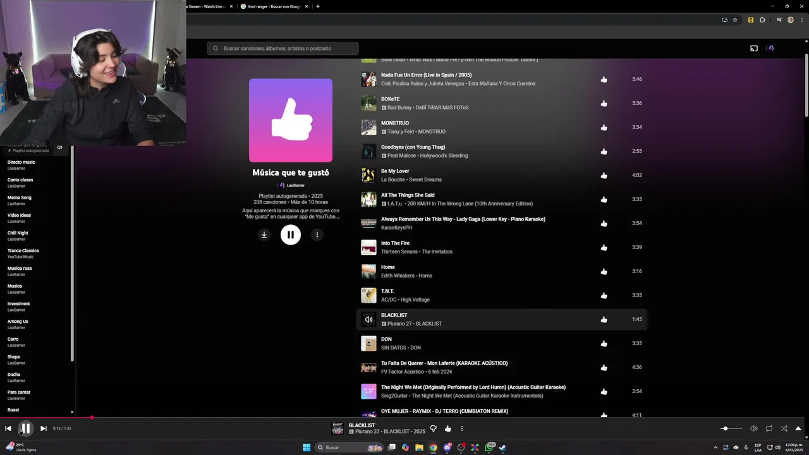
Task: Open a new browser tab with plus
Action: [x=318, y=6]
